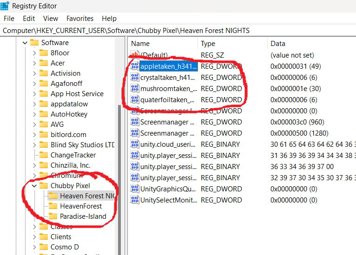
Task: Expand the App Host Service key
Action: click(34, 94)
